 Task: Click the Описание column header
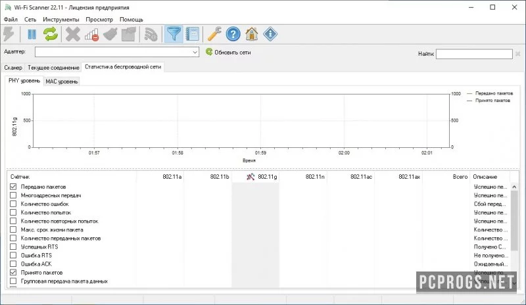(490, 176)
